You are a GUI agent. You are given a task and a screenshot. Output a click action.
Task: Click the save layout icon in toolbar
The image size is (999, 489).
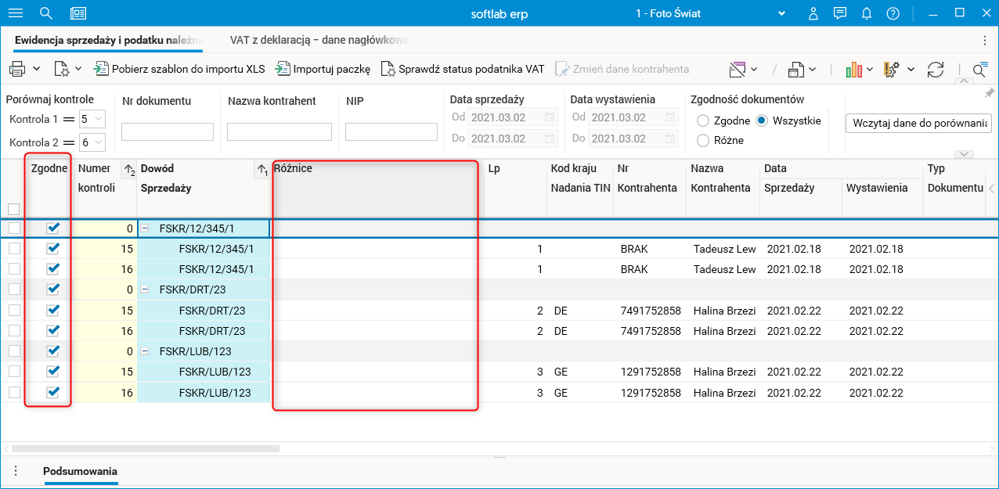[x=796, y=70]
